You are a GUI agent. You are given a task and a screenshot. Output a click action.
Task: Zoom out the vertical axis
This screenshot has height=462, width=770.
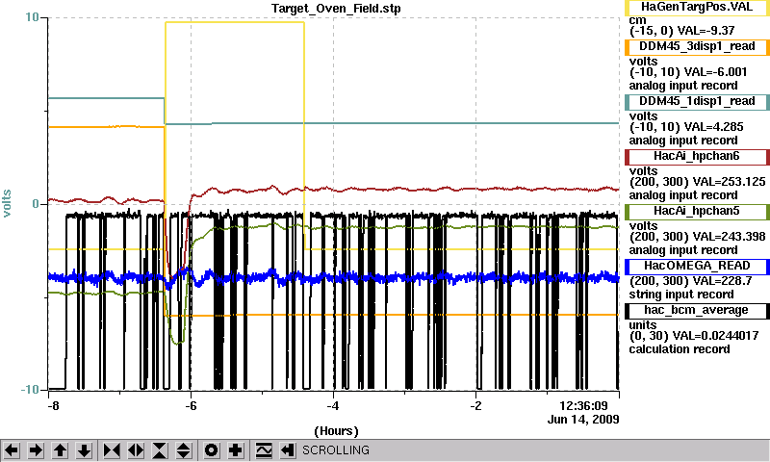point(184,450)
